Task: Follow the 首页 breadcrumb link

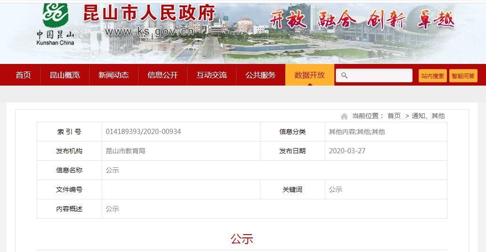Action: 394,116
